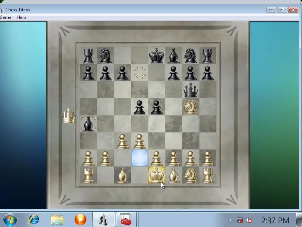Select the black knight on g8
Viewport: 302px width, 227px height.
[x=190, y=56]
